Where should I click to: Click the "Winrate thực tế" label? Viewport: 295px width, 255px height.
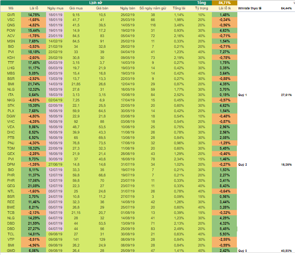[x=249, y=8]
